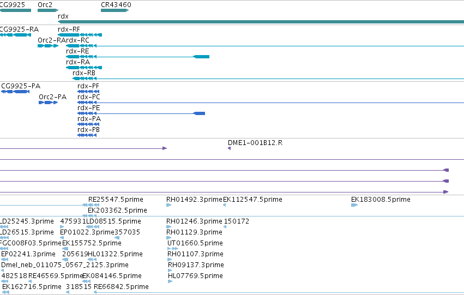Select the 482518 feature
This screenshot has width=464, height=295.
click(4, 281)
